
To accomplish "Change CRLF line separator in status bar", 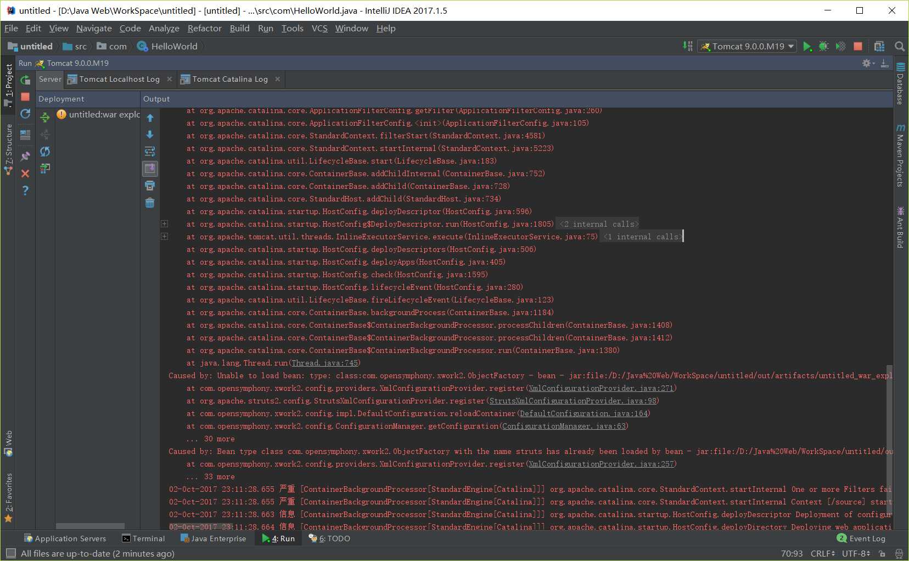I will pyautogui.click(x=823, y=554).
